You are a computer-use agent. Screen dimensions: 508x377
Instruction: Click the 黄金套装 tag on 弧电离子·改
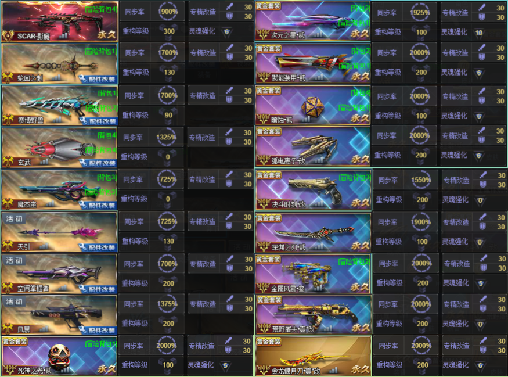pyautogui.click(x=269, y=132)
